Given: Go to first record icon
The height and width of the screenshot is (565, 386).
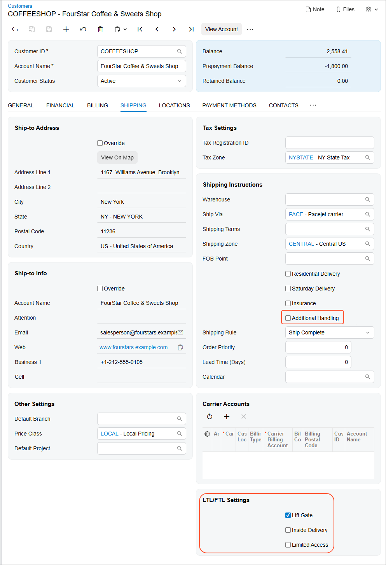Looking at the screenshot, I should coord(140,29).
